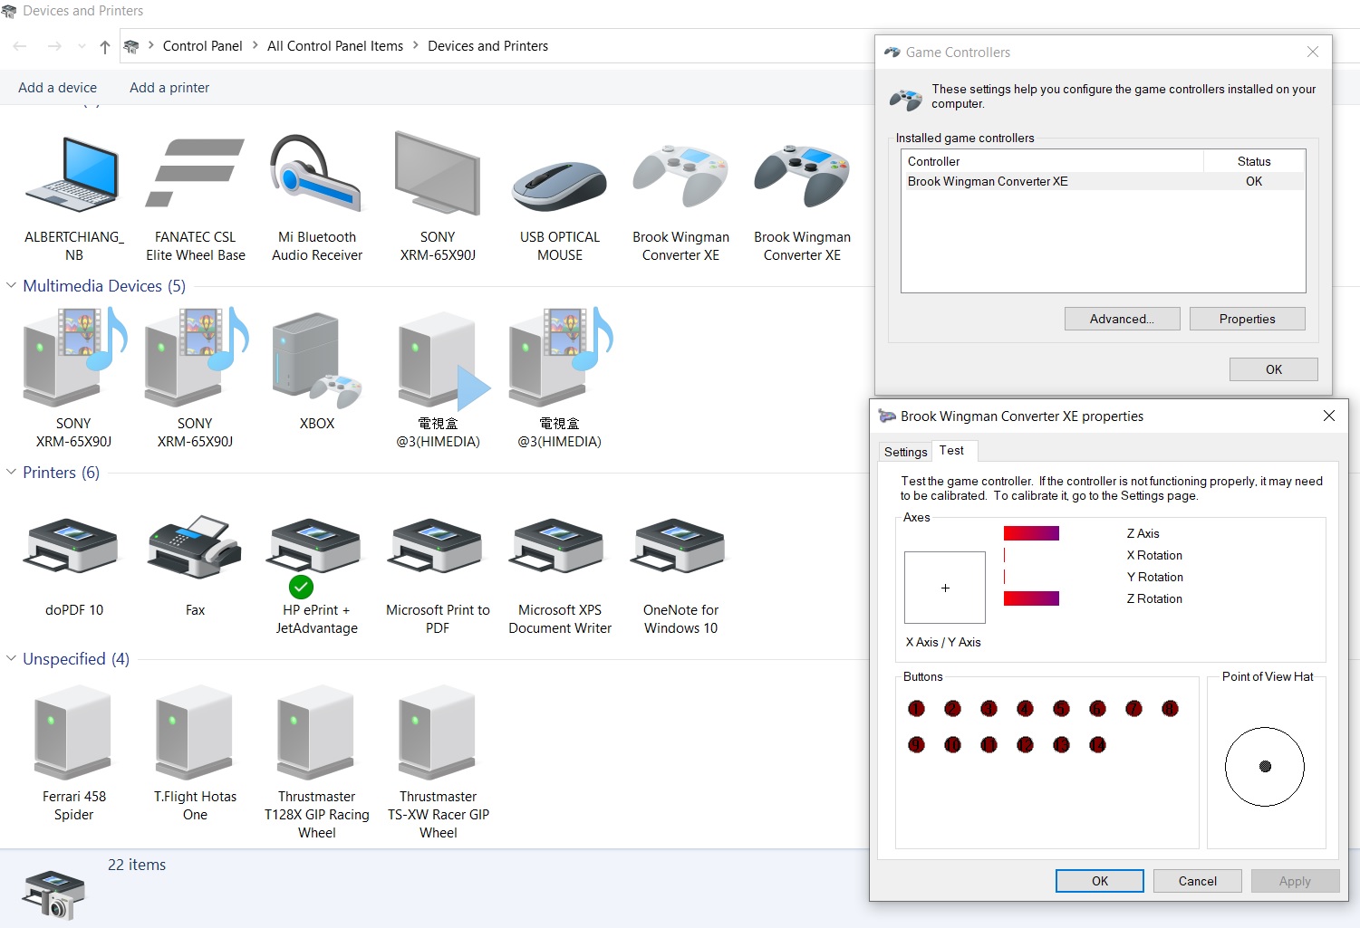Click the Status column header
Screen dimensions: 1360x928
coord(1254,161)
